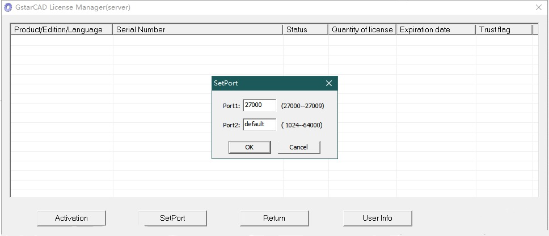Open User Info
Viewport: 549px width, 236px height.
[377, 218]
